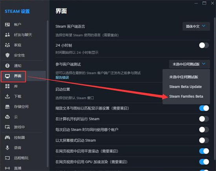Disable 在网页视图中启用平滑滚动 switch

coord(204,151)
